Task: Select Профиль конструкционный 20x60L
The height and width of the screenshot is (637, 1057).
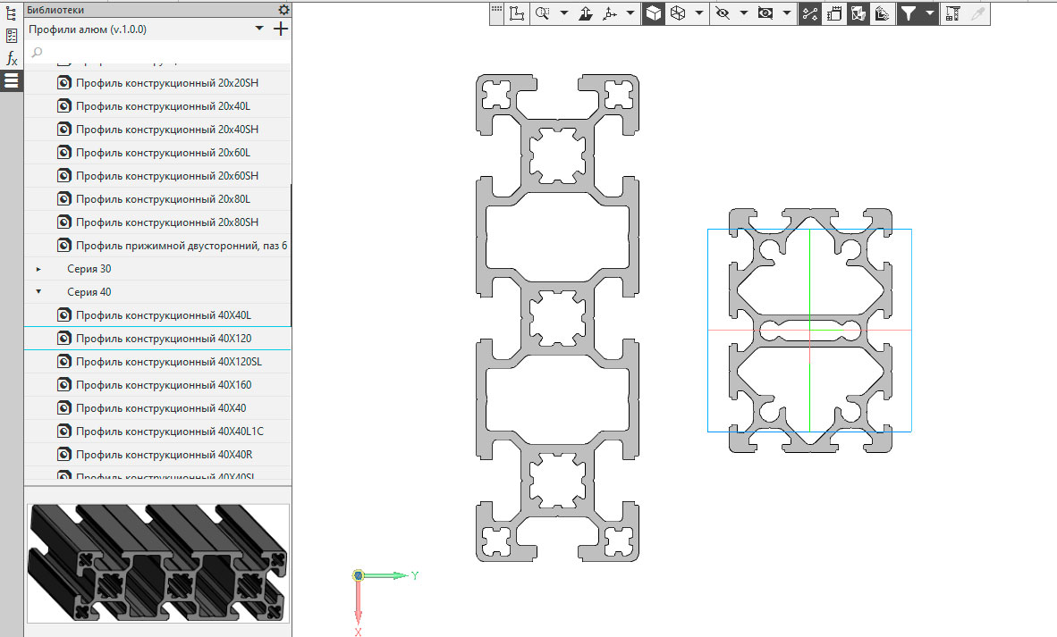Action: pos(163,153)
